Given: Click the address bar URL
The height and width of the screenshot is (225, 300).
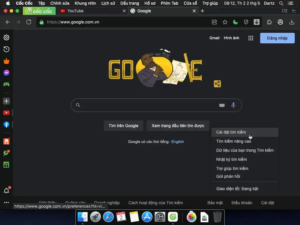Looking at the screenshot, I should (x=73, y=22).
